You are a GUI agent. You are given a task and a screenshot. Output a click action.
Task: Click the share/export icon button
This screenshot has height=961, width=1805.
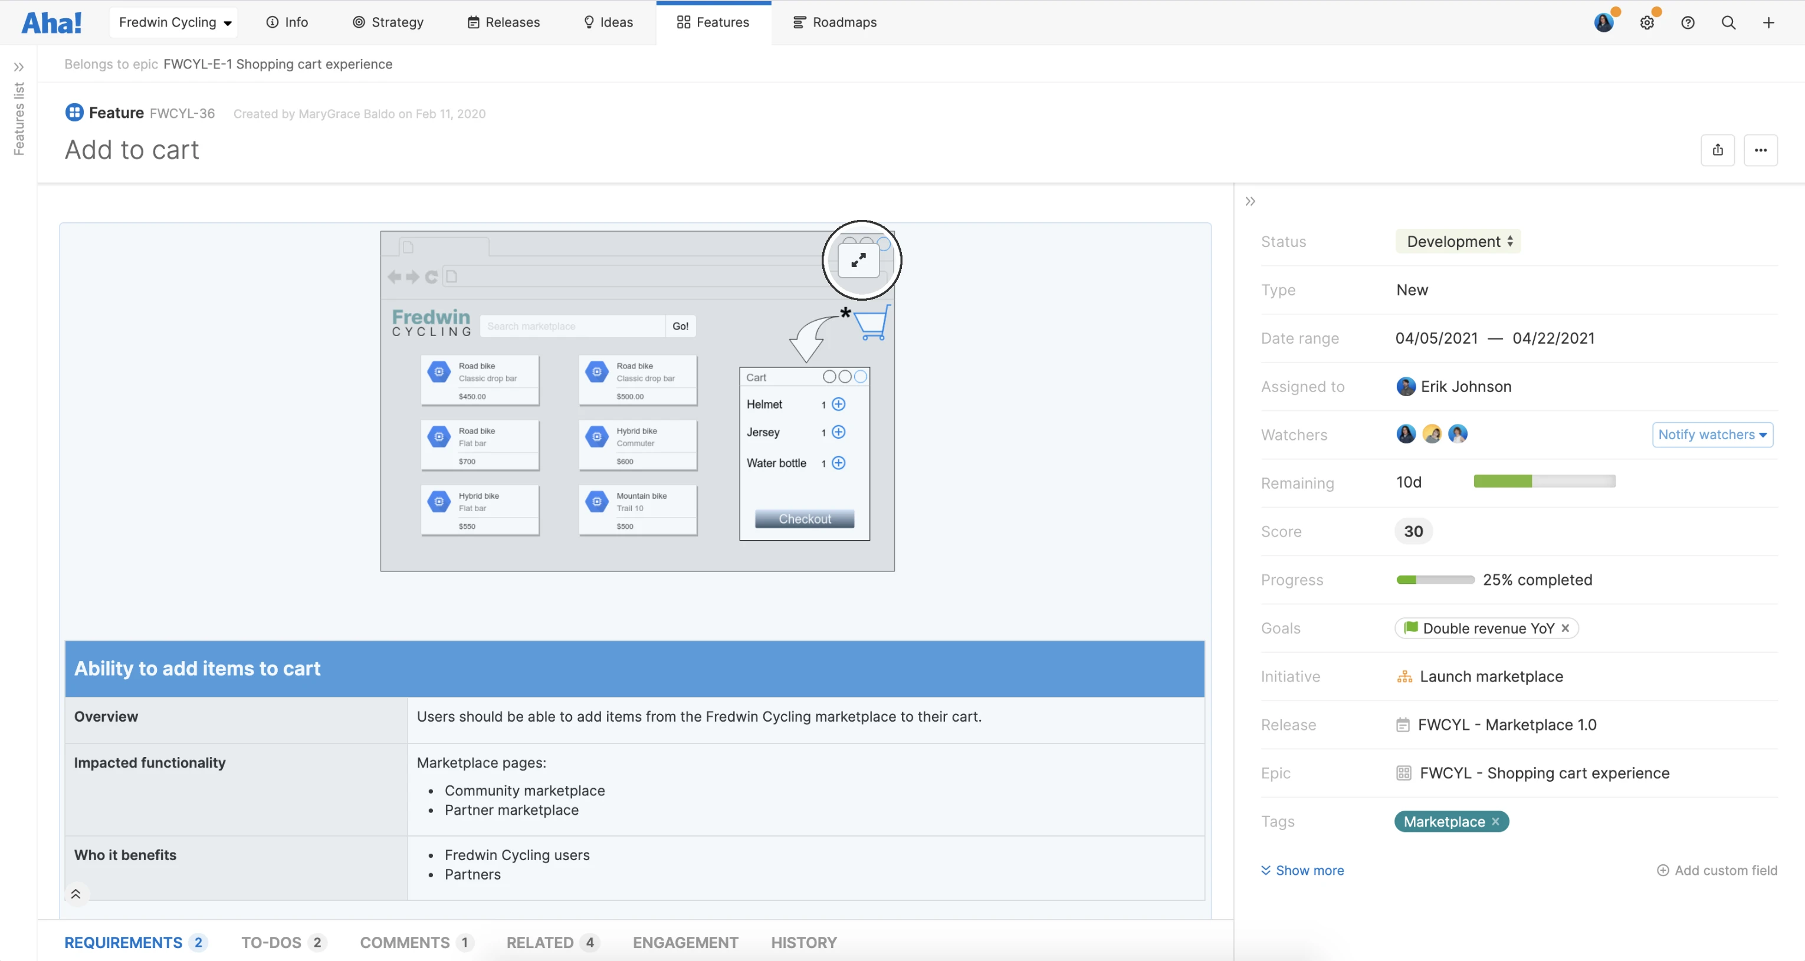click(x=1718, y=150)
